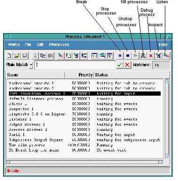Click the microscope icon left of the class-tree icon
Screen dimensions: 178x181
pos(76,56)
